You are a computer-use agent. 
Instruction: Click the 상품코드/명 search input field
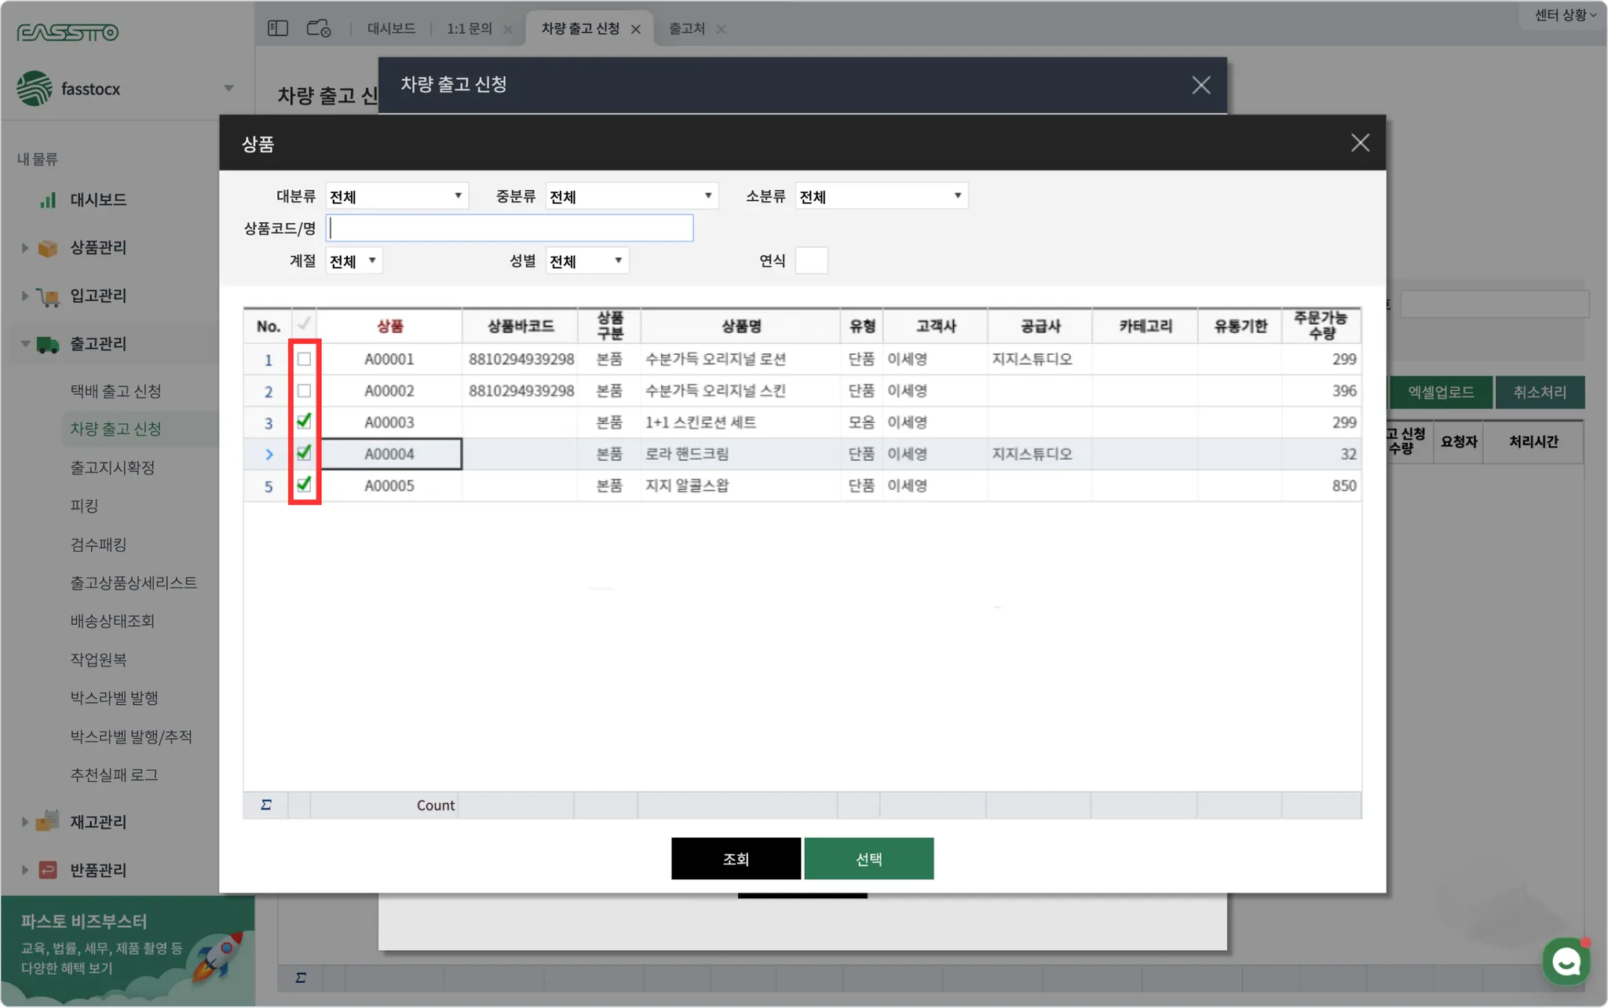click(510, 228)
